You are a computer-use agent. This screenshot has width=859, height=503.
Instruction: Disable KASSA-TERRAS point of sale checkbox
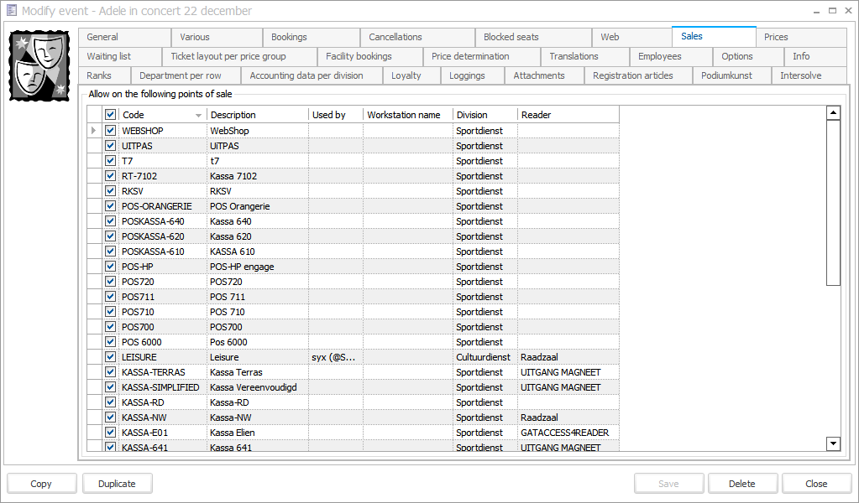(110, 372)
